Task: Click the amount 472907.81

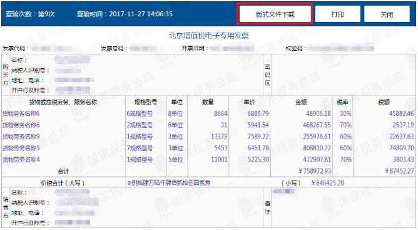Action: [x=317, y=160]
